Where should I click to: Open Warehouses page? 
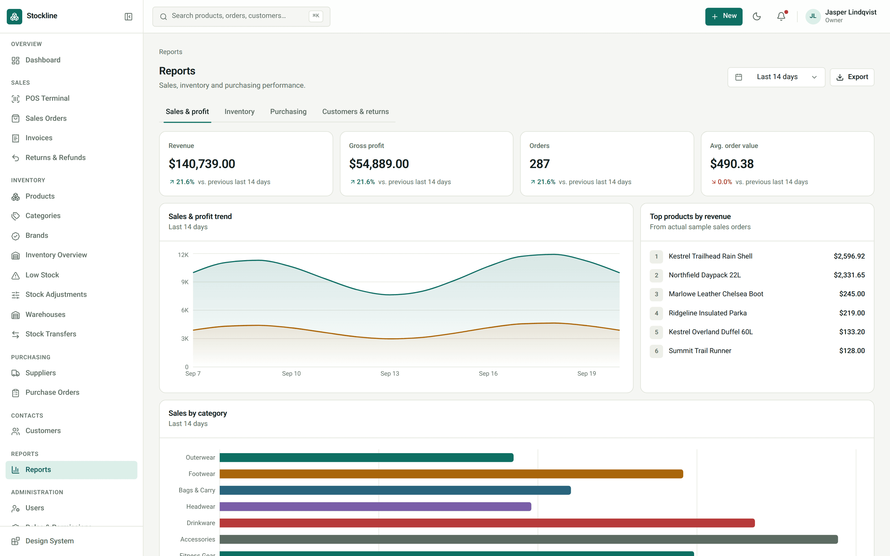click(71, 315)
